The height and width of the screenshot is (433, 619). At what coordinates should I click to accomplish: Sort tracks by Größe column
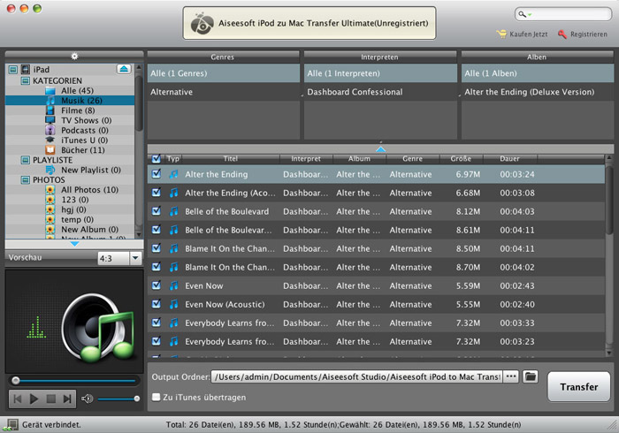[x=461, y=158]
